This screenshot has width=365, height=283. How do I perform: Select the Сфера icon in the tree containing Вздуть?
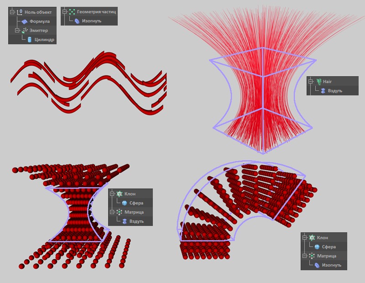125,203
